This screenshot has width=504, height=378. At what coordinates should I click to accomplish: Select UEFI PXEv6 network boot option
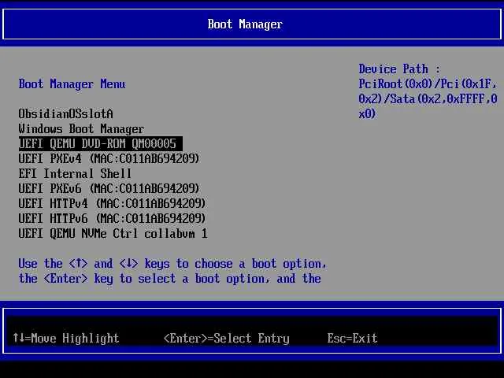109,188
